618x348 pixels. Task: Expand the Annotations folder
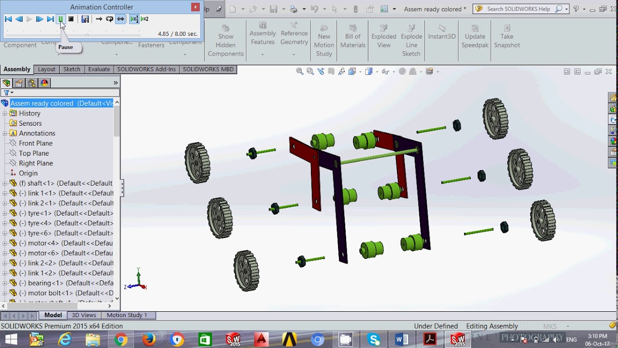tap(5, 133)
